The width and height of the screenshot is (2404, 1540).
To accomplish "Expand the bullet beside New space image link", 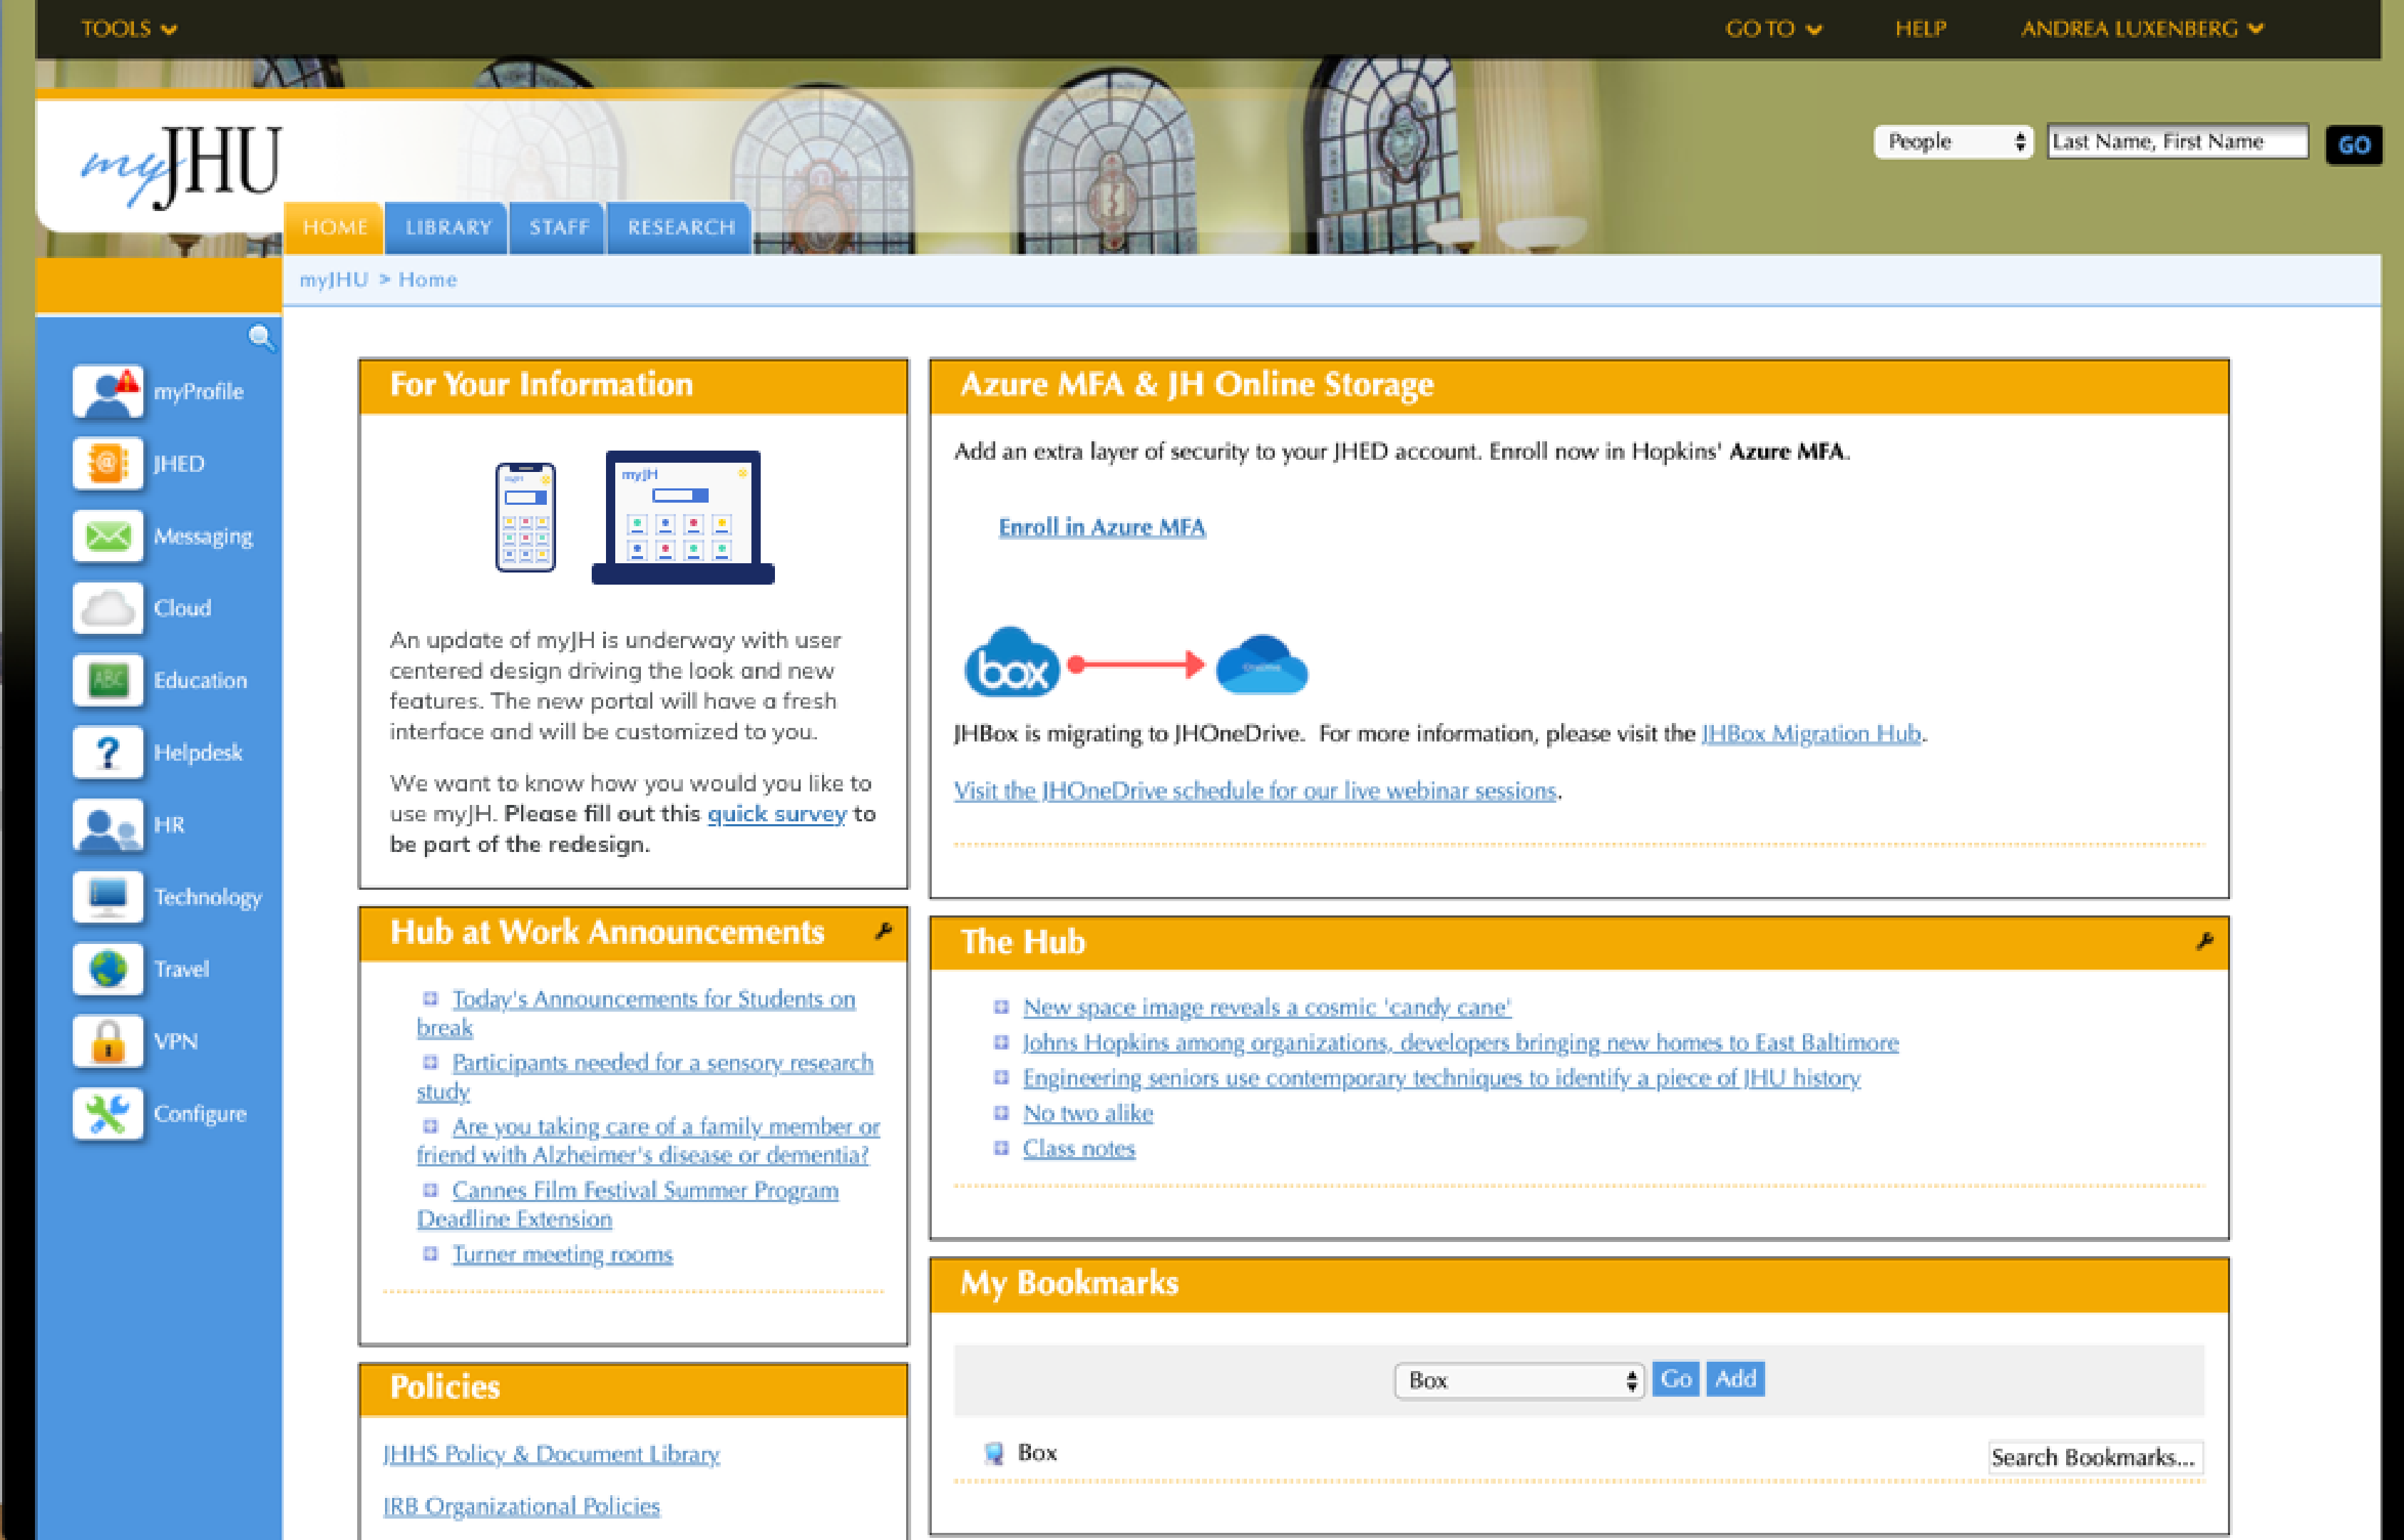I will pos(1001,1007).
